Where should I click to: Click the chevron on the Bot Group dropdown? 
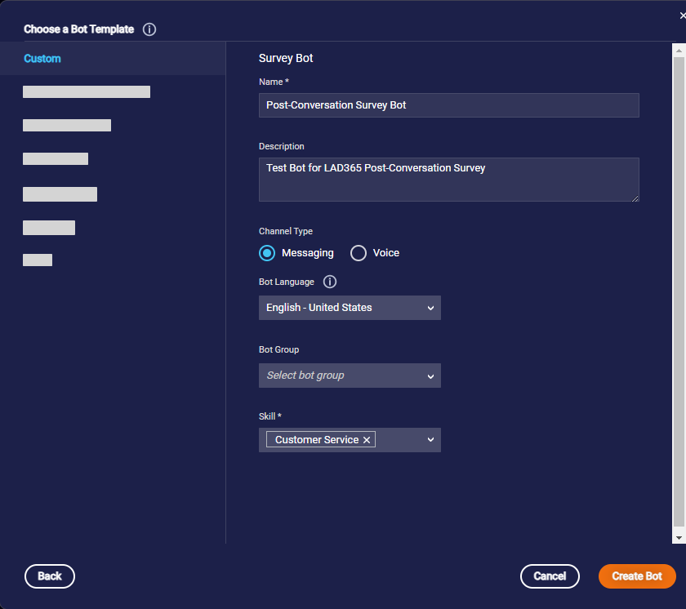click(x=431, y=376)
